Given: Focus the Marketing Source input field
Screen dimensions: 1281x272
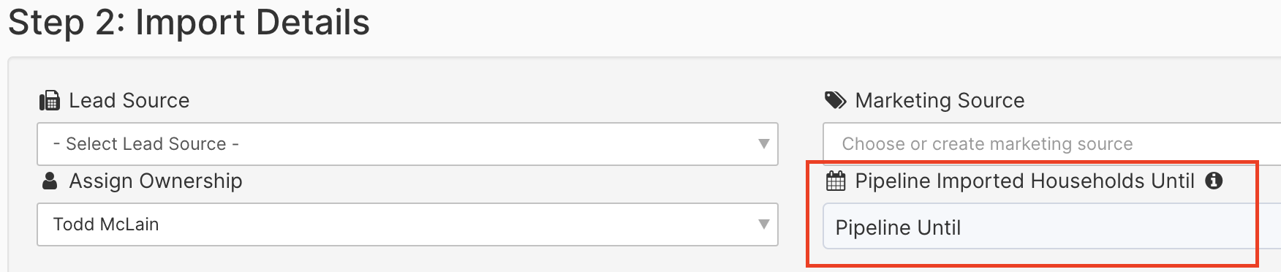Looking at the screenshot, I should click(1051, 144).
